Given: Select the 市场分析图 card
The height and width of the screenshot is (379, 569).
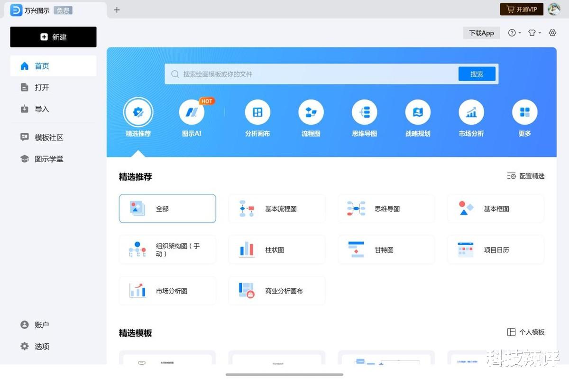Looking at the screenshot, I should 167,291.
